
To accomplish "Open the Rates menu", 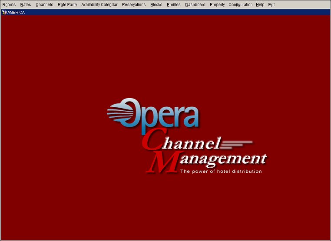I will click(26, 5).
